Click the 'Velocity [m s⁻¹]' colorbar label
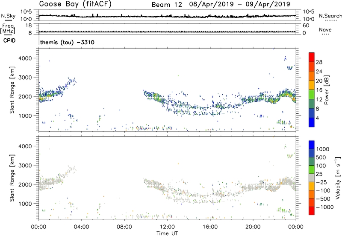Screen dimensions: 342x236 (338, 178)
